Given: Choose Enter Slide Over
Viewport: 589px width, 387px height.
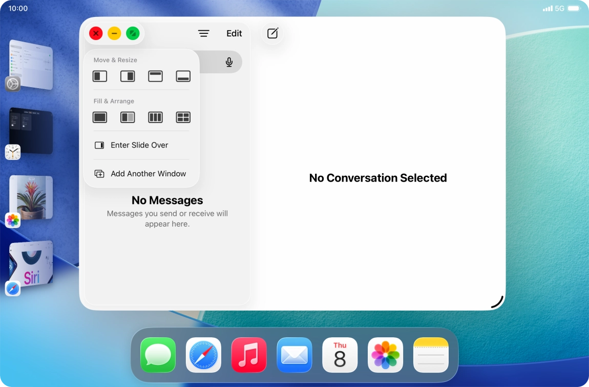Looking at the screenshot, I should (x=139, y=145).
